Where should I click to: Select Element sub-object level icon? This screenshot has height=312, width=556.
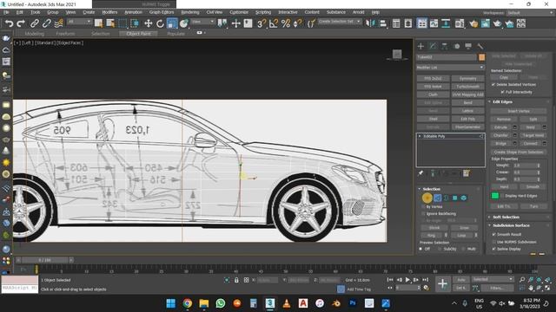pos(463,198)
